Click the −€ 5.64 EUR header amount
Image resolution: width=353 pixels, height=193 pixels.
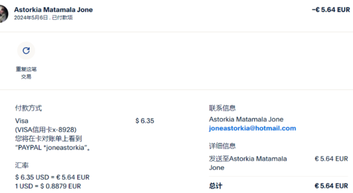[330, 9]
